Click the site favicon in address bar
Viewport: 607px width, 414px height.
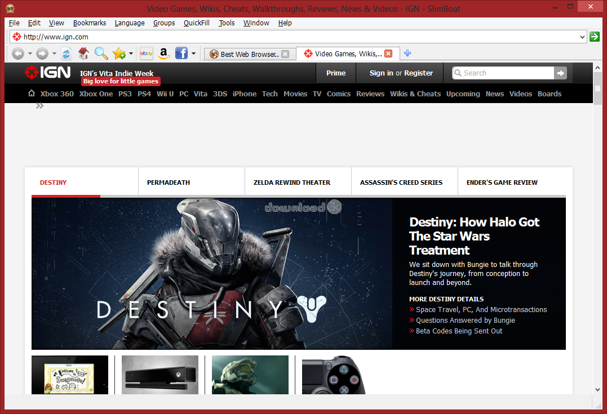(x=17, y=37)
